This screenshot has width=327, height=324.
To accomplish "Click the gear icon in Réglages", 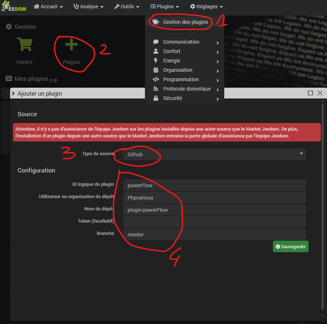I will pyautogui.click(x=193, y=6).
